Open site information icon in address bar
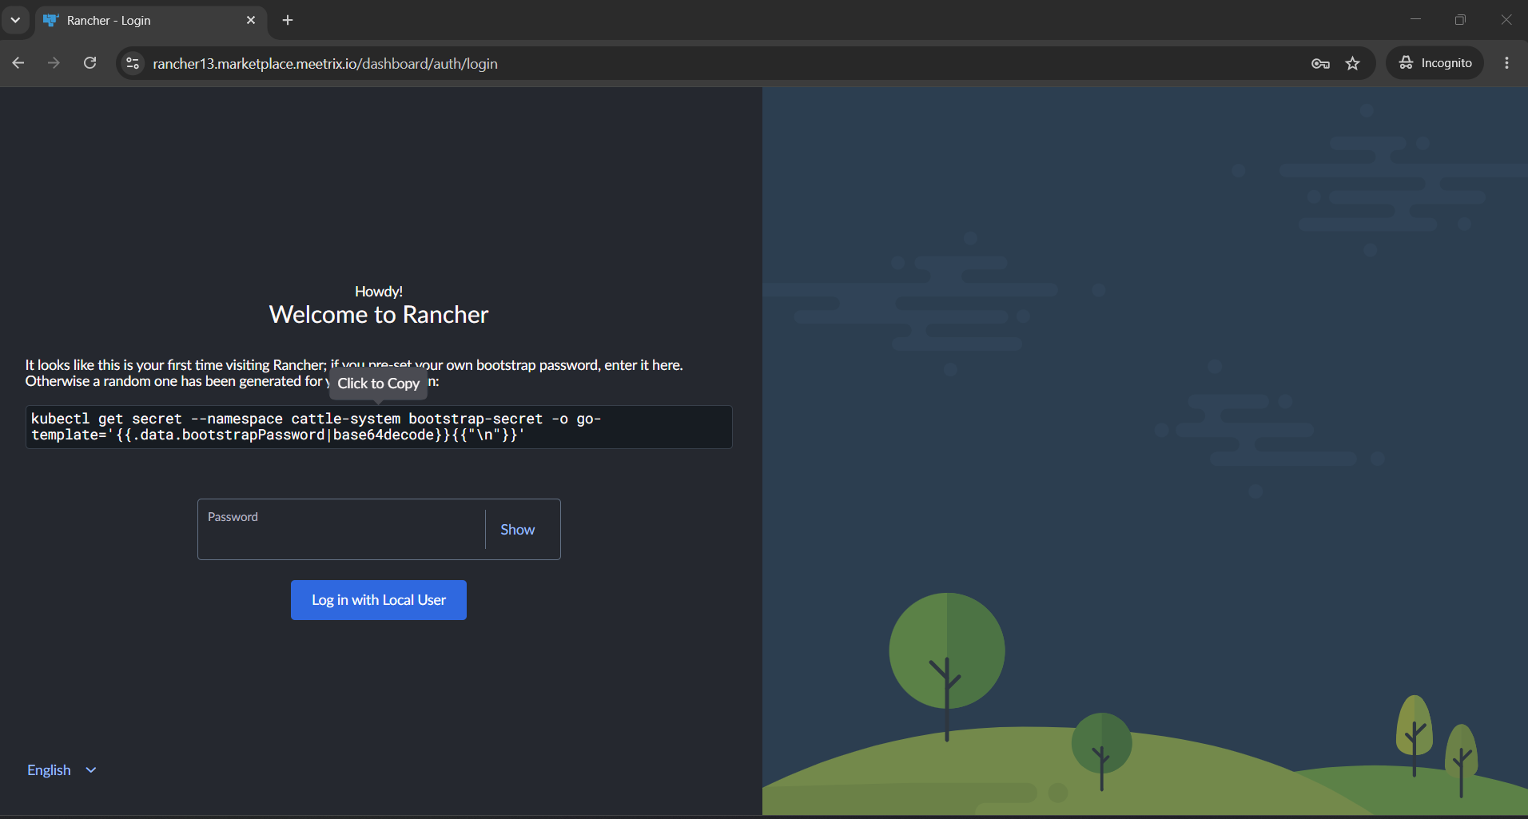This screenshot has width=1528, height=819. 133,63
